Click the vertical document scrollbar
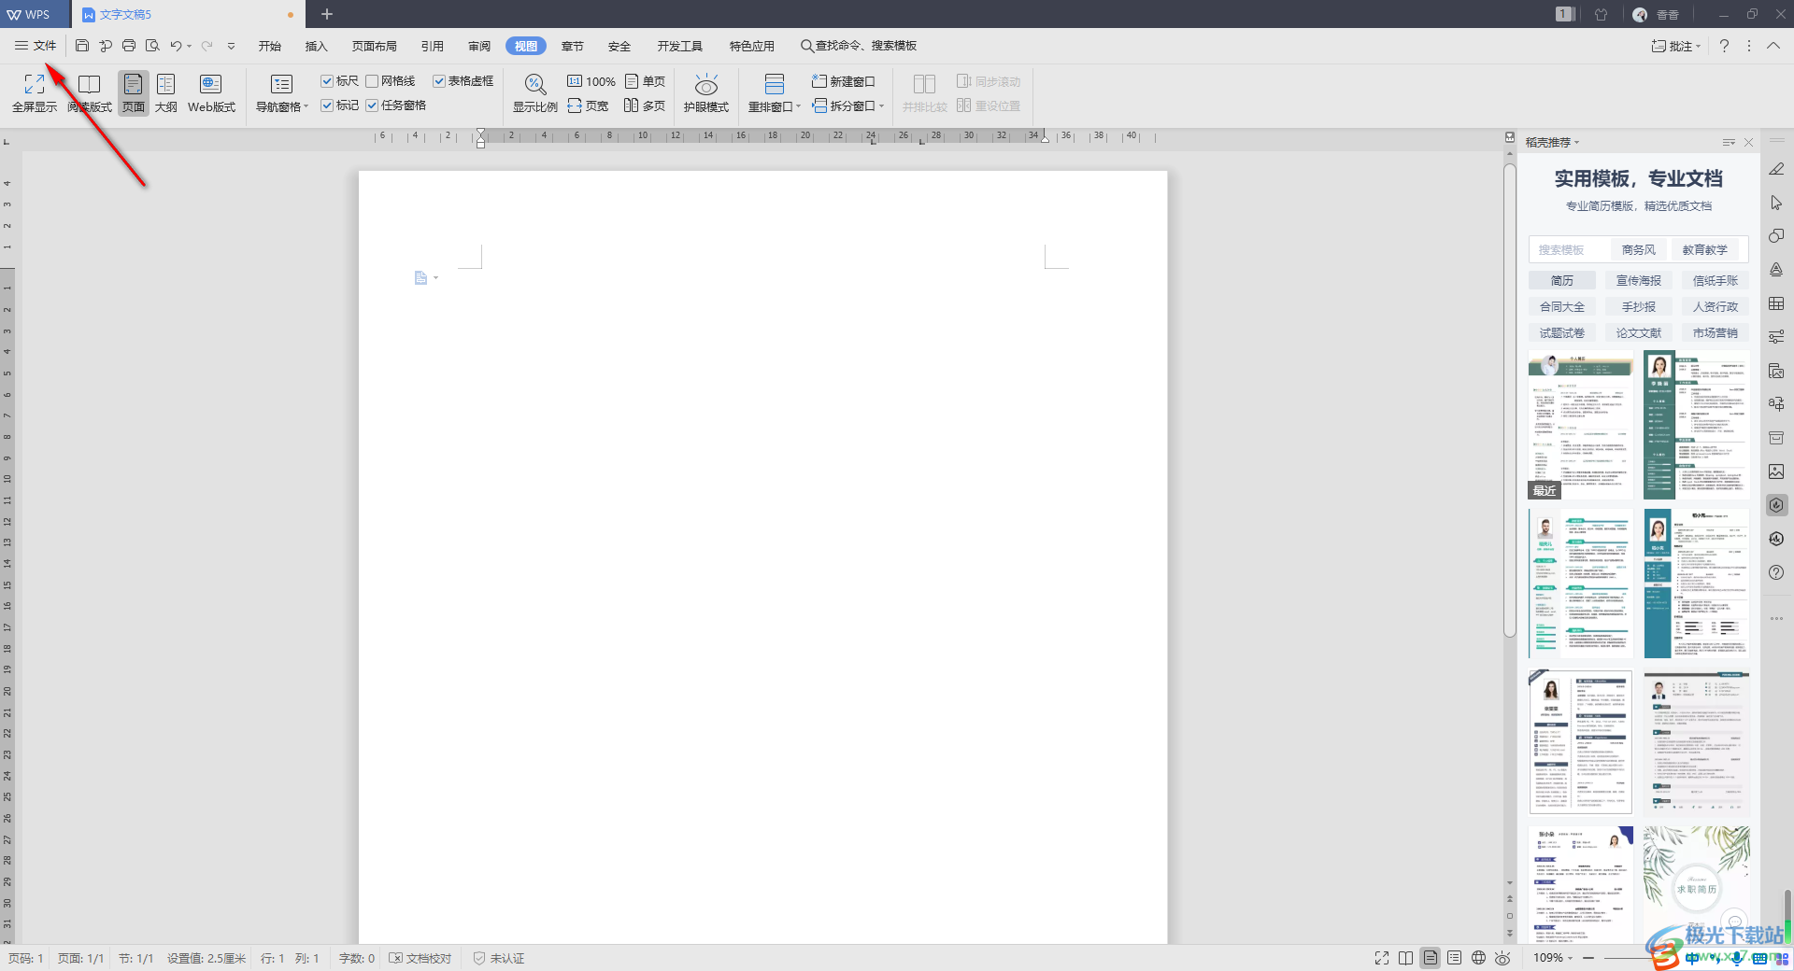Image resolution: width=1794 pixels, height=971 pixels. pos(1509,400)
